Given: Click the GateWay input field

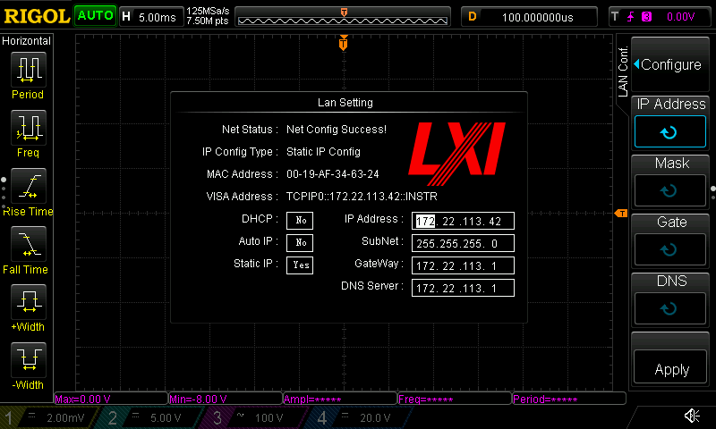Looking at the screenshot, I should pos(463,265).
